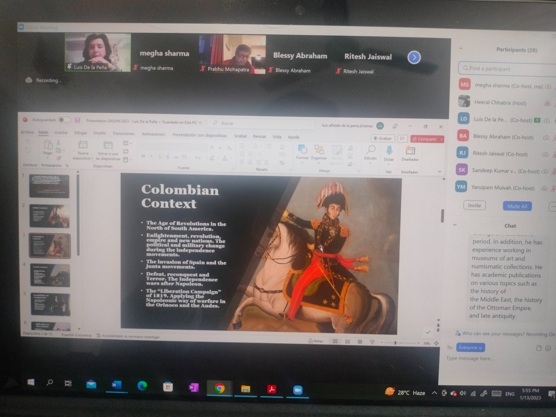556x417 pixels.
Task: Click the Edición magnifier icon
Action: [x=370, y=150]
